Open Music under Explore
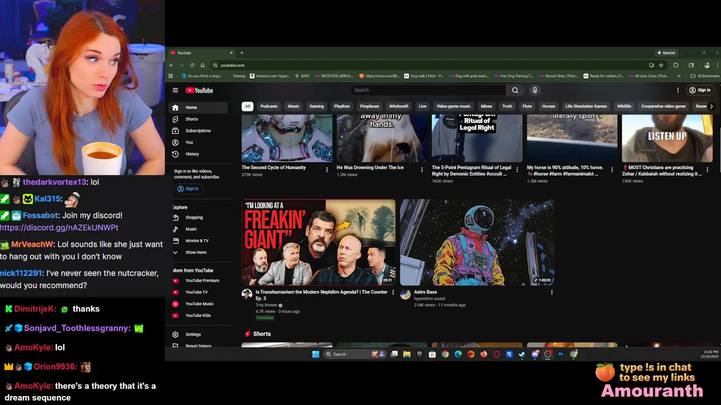 click(199, 229)
